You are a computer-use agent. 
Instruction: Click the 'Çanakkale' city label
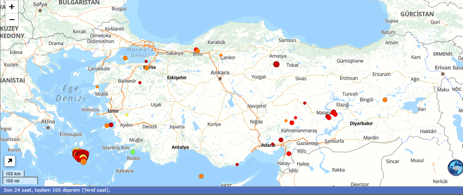99,68
